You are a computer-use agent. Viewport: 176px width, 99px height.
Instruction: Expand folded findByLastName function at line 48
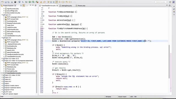point(44,12)
